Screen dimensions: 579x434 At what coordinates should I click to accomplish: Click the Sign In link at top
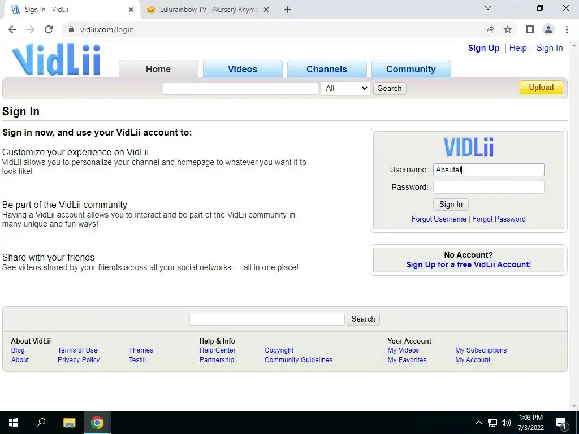click(x=550, y=48)
